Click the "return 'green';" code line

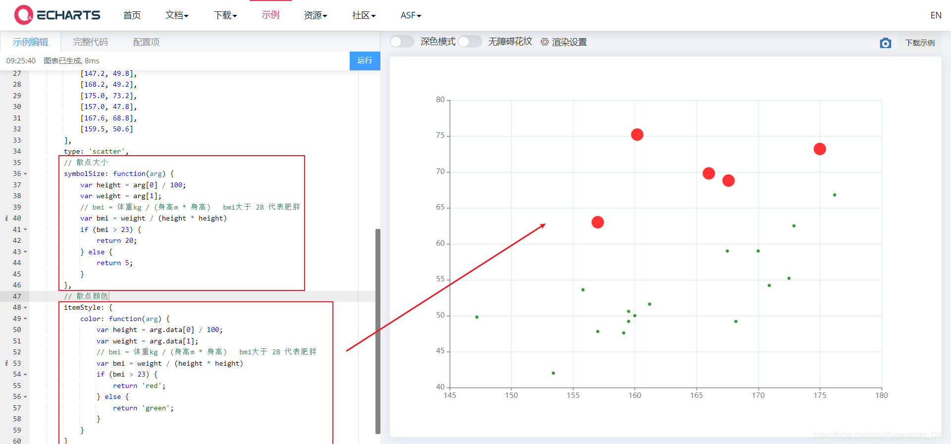(x=143, y=408)
